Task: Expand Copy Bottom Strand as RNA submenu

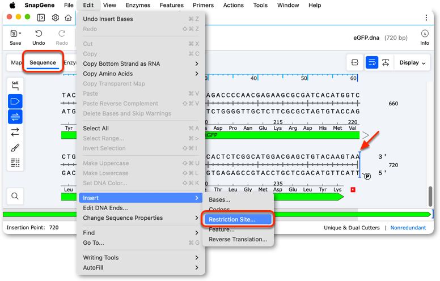Action: click(141, 63)
